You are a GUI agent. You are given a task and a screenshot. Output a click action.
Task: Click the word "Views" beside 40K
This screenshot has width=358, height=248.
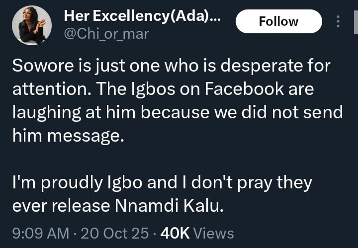(213, 233)
